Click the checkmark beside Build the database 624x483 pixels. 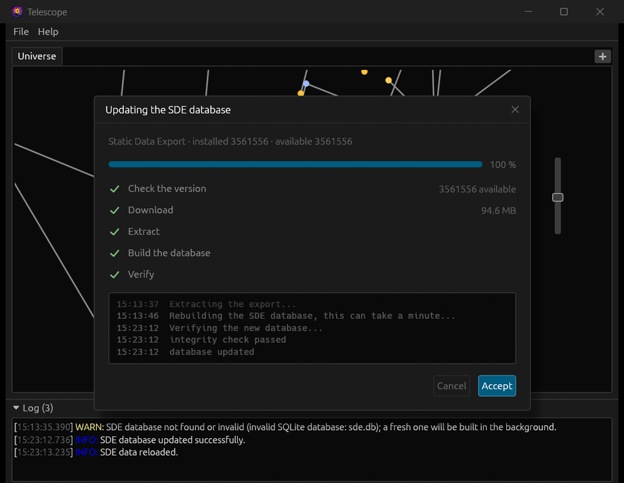[114, 253]
